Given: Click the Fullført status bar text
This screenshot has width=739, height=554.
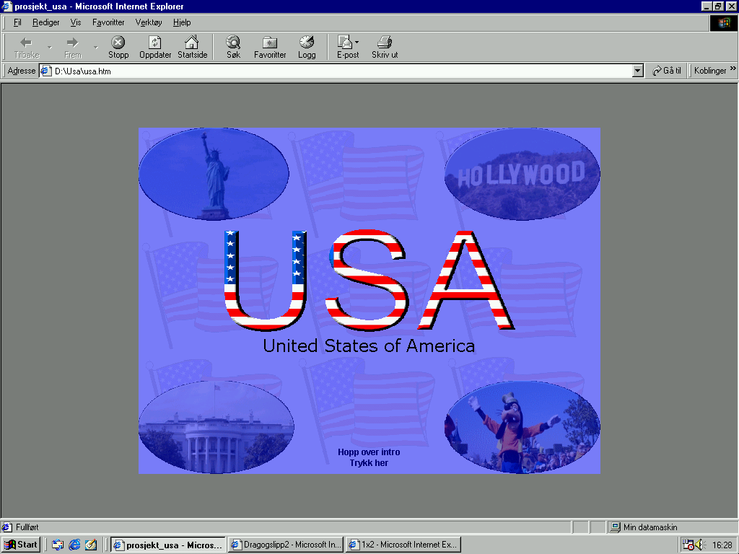Looking at the screenshot, I should 27,527.
